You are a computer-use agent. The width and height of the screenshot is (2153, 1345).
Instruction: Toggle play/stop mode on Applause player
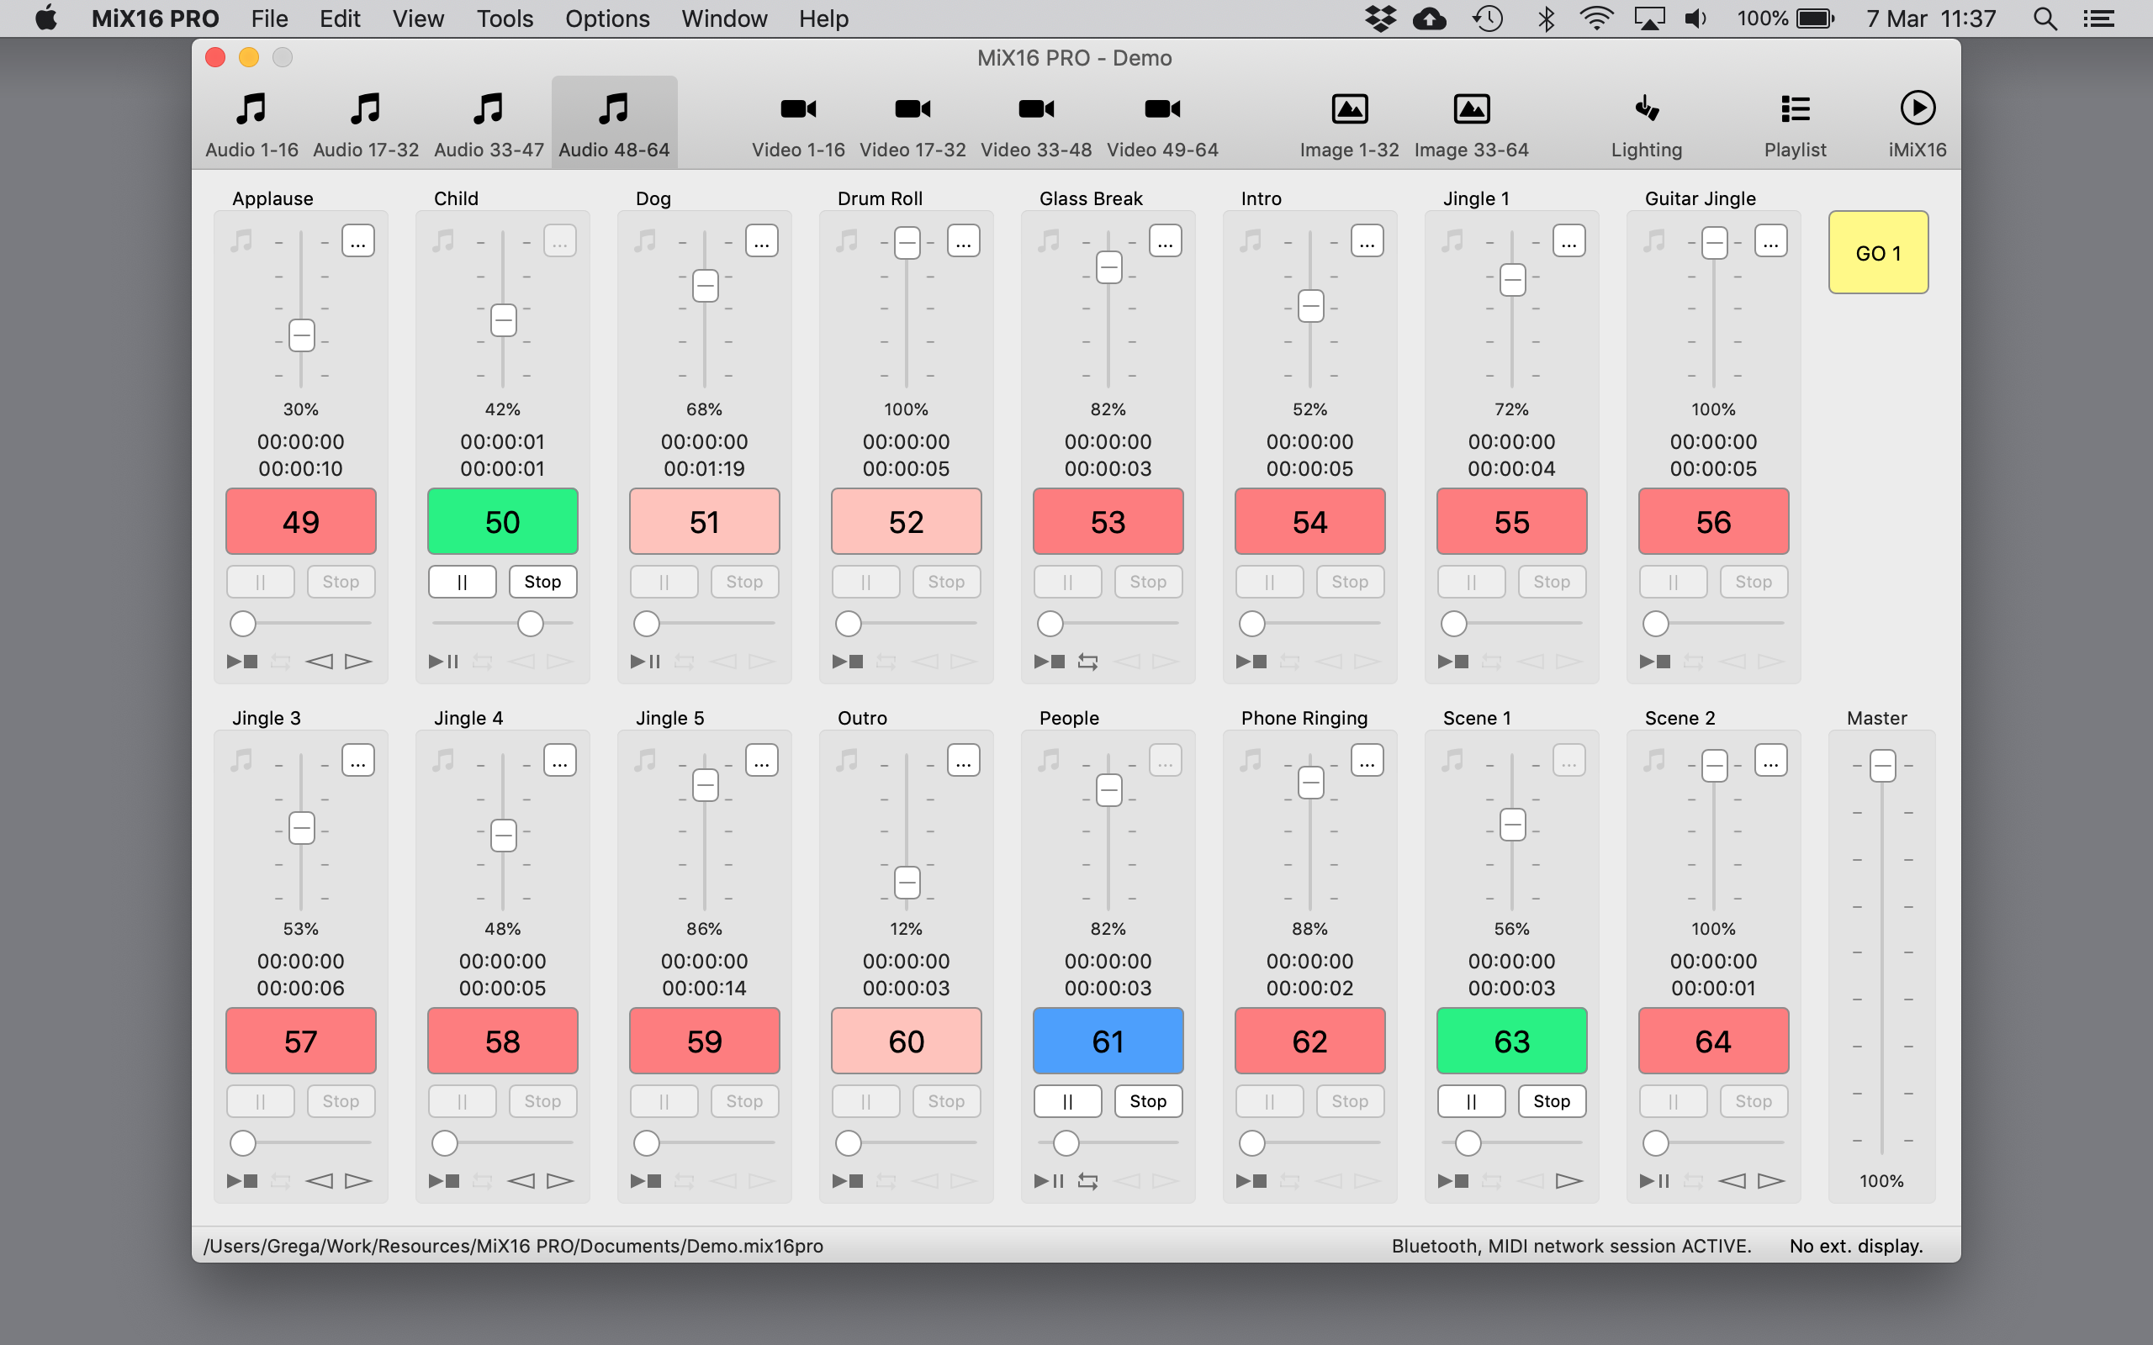[242, 661]
